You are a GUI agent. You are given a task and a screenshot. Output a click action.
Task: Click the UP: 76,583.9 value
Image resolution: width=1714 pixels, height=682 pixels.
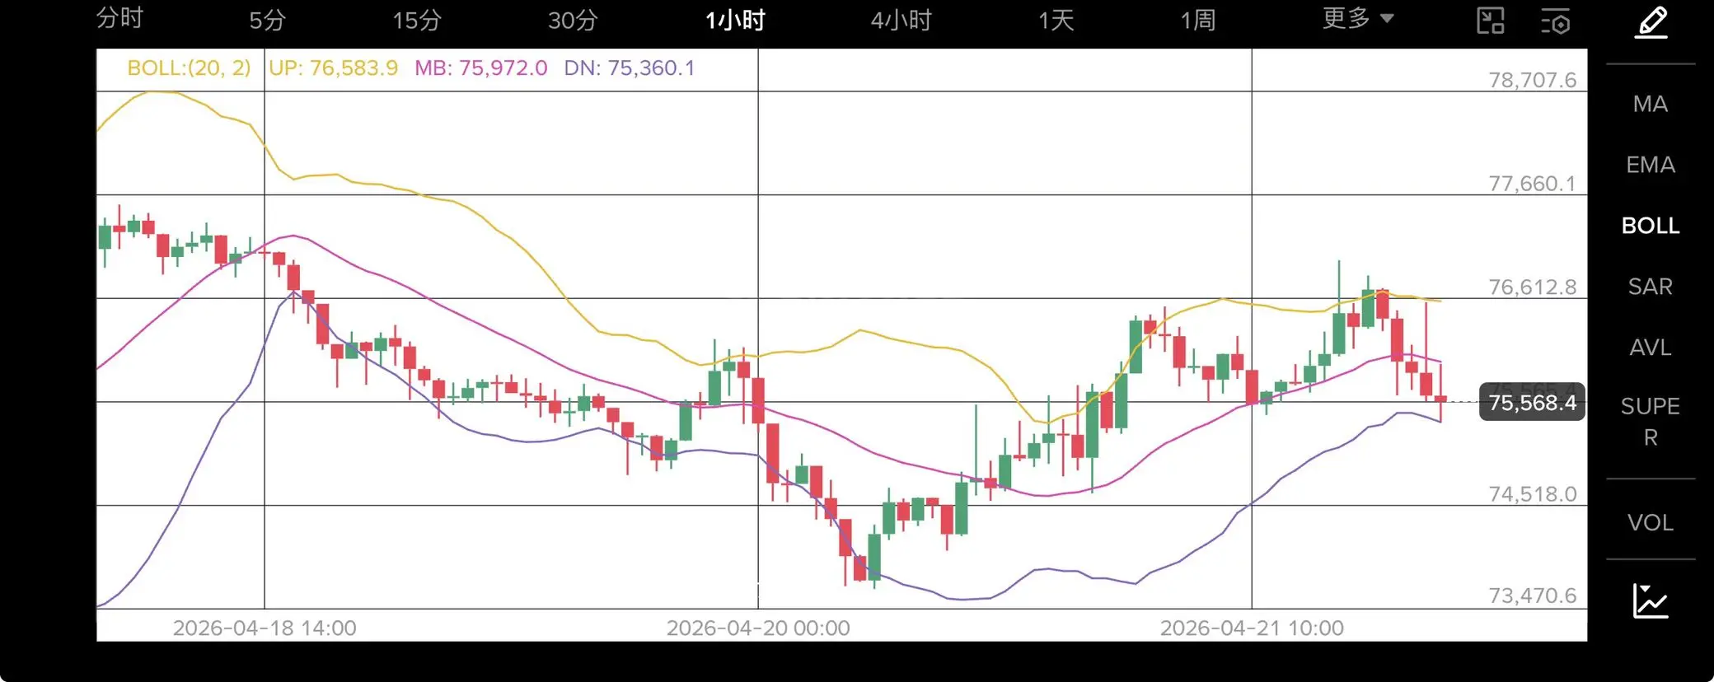334,68
